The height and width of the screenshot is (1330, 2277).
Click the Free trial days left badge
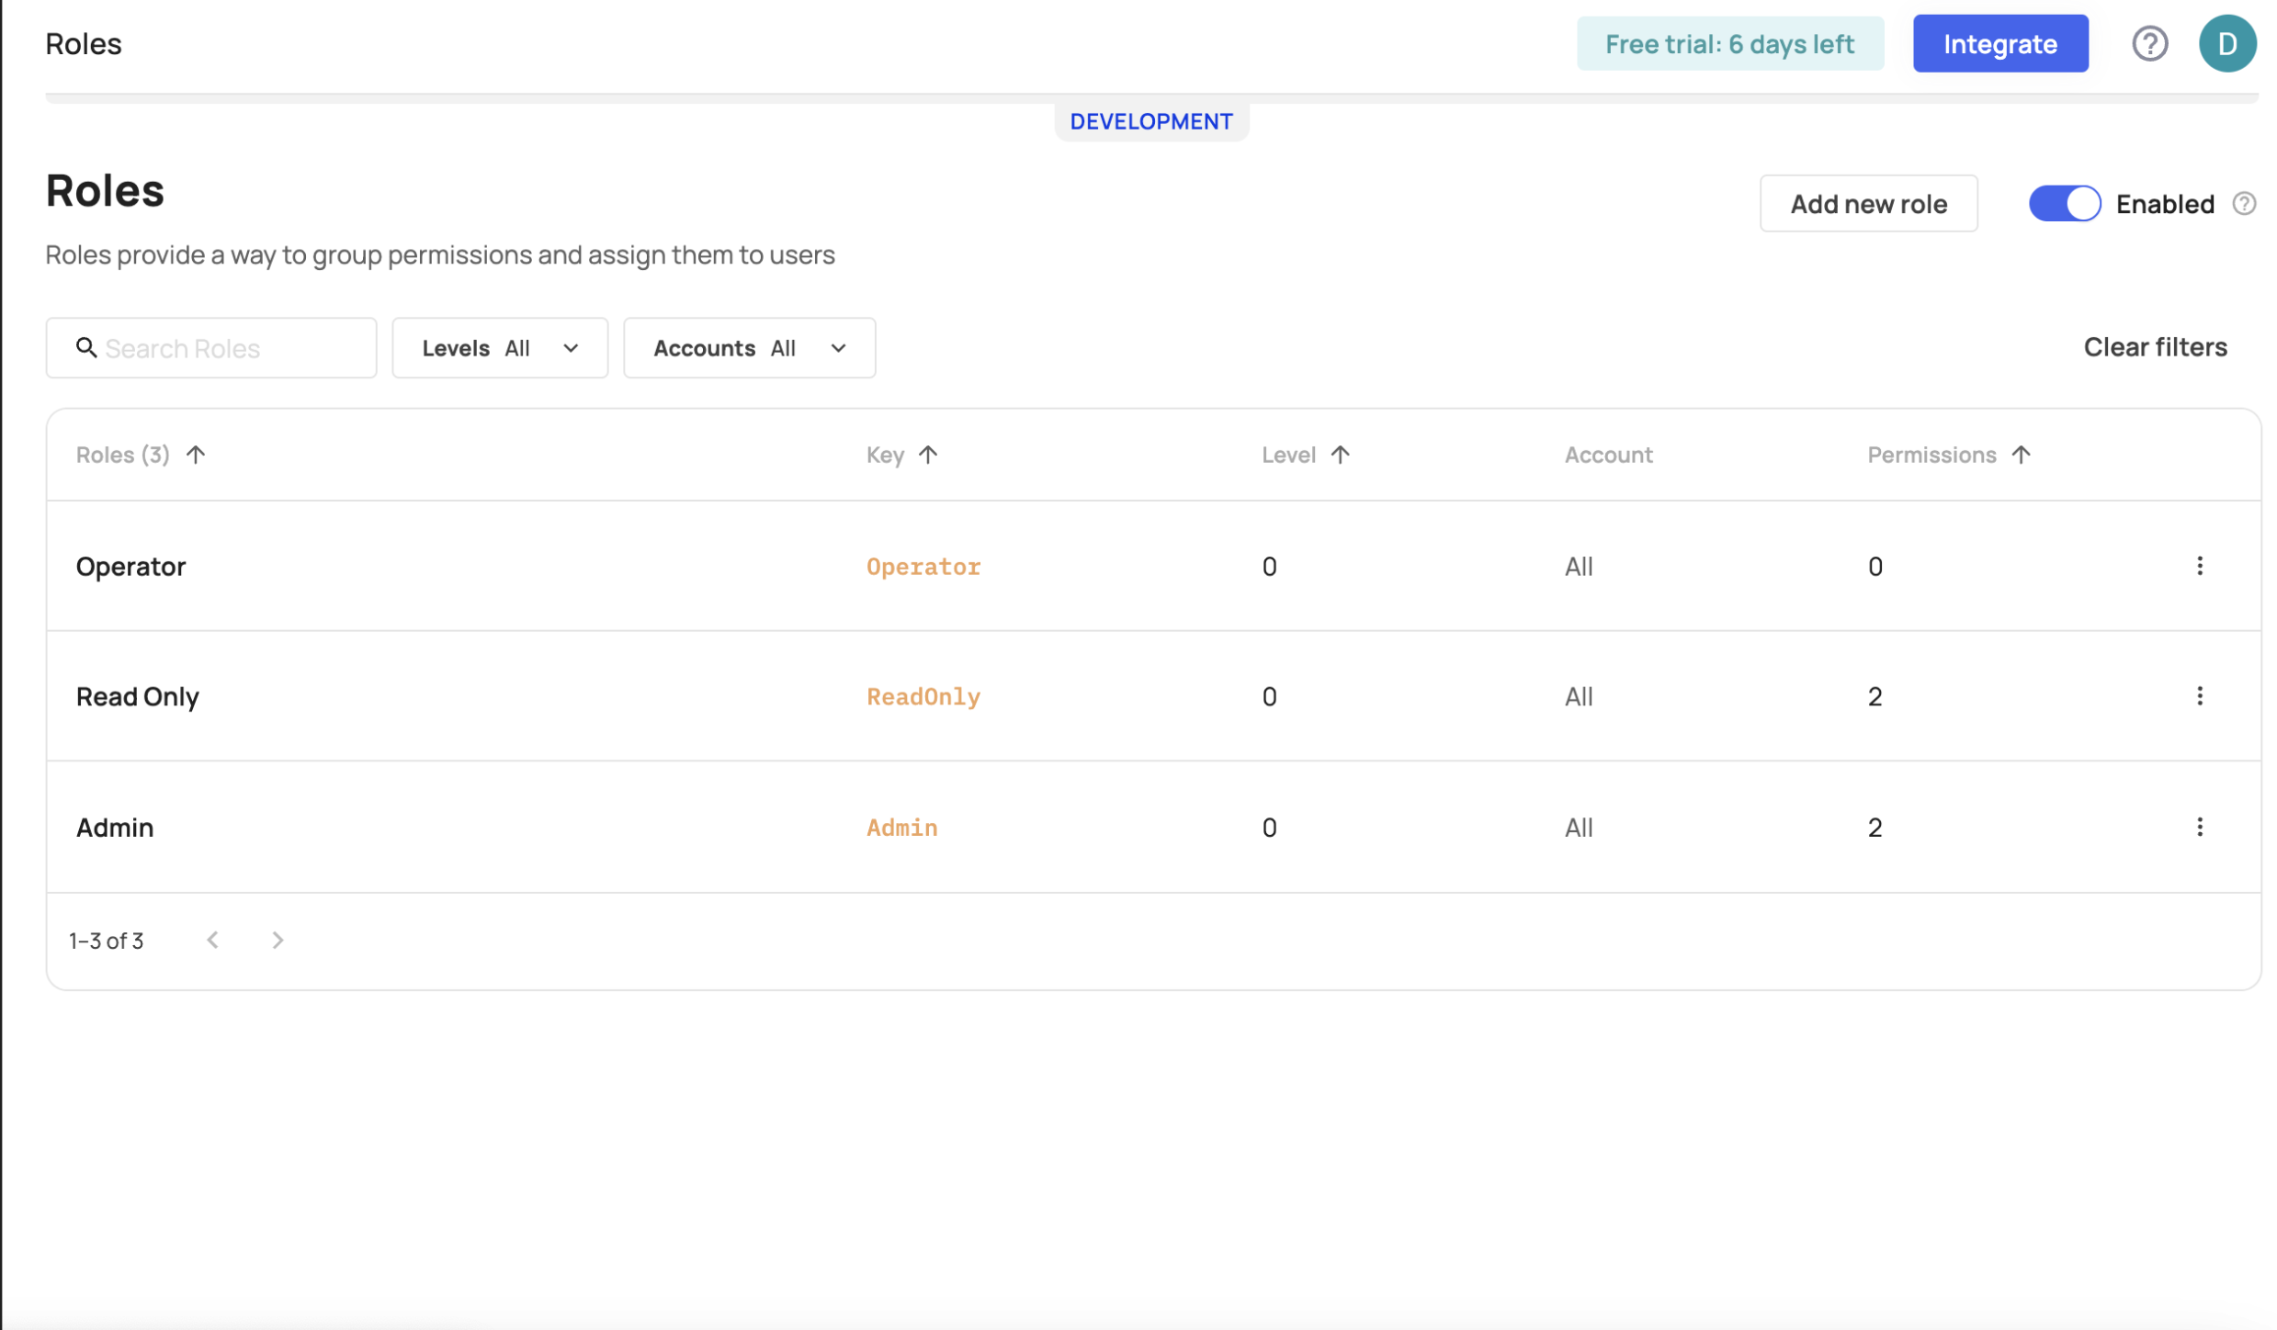pyautogui.click(x=1728, y=43)
